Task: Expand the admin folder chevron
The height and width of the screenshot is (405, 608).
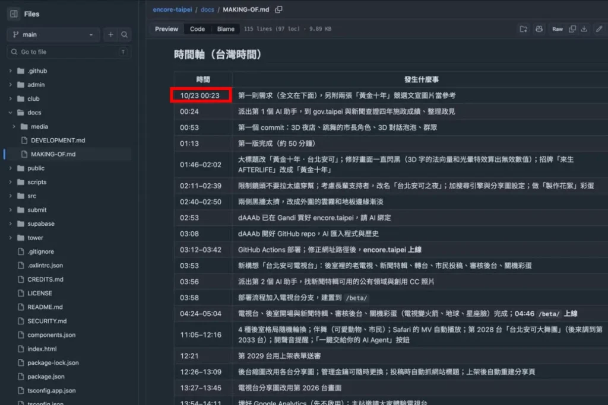Action: click(11, 85)
